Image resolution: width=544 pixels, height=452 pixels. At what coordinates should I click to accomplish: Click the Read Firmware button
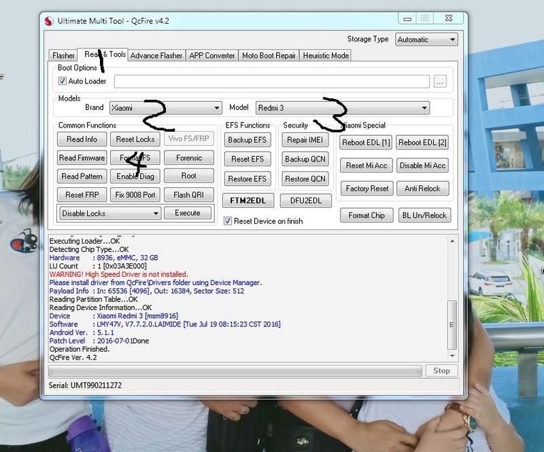[x=82, y=158]
